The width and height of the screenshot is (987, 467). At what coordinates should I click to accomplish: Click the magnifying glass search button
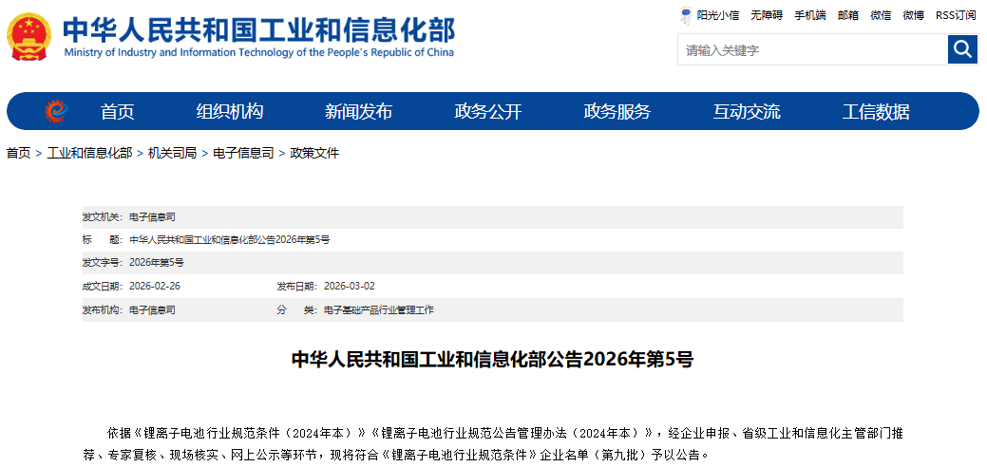click(x=962, y=49)
